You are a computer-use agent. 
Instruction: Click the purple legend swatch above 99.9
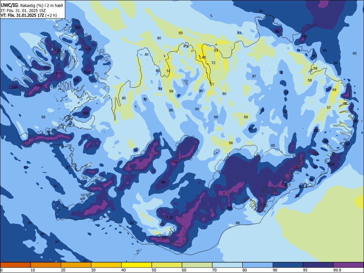pyautogui.click(x=348, y=265)
